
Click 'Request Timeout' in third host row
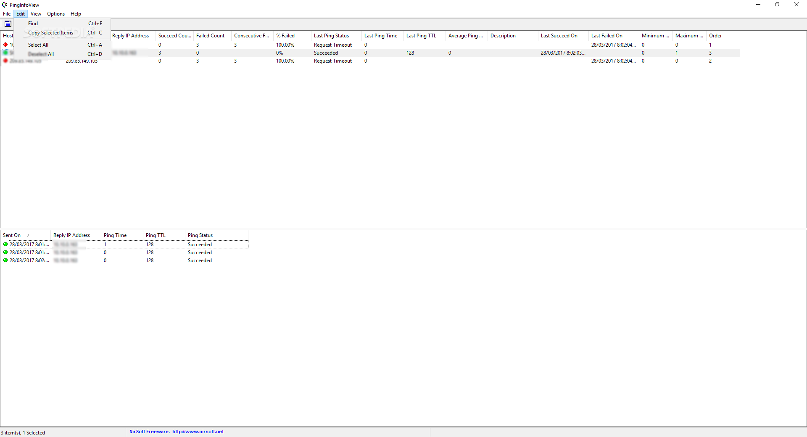(333, 61)
